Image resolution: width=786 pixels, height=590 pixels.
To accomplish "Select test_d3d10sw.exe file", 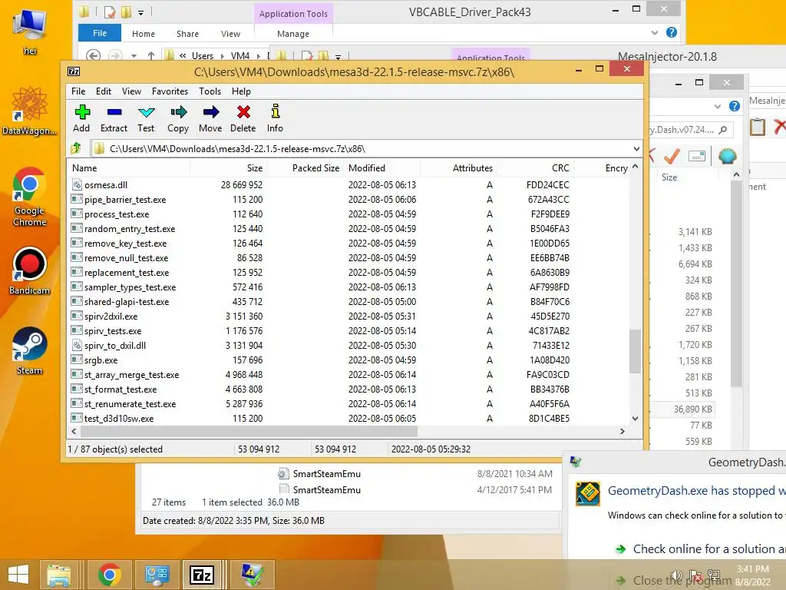I will click(119, 418).
